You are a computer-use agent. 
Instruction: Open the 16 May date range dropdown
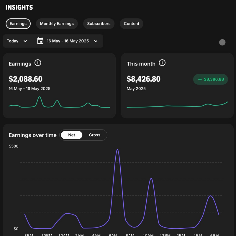68,41
